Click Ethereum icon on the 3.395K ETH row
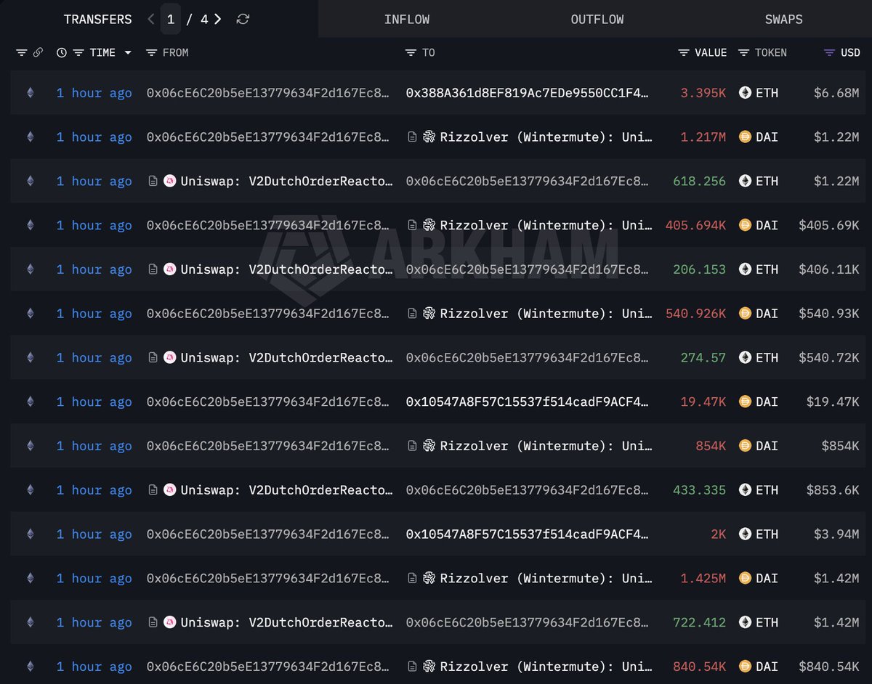Viewport: 872px width, 684px height. pos(30,93)
